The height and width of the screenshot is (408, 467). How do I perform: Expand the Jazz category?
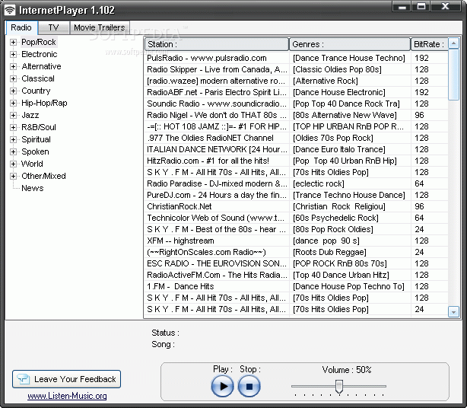pyautogui.click(x=13, y=115)
